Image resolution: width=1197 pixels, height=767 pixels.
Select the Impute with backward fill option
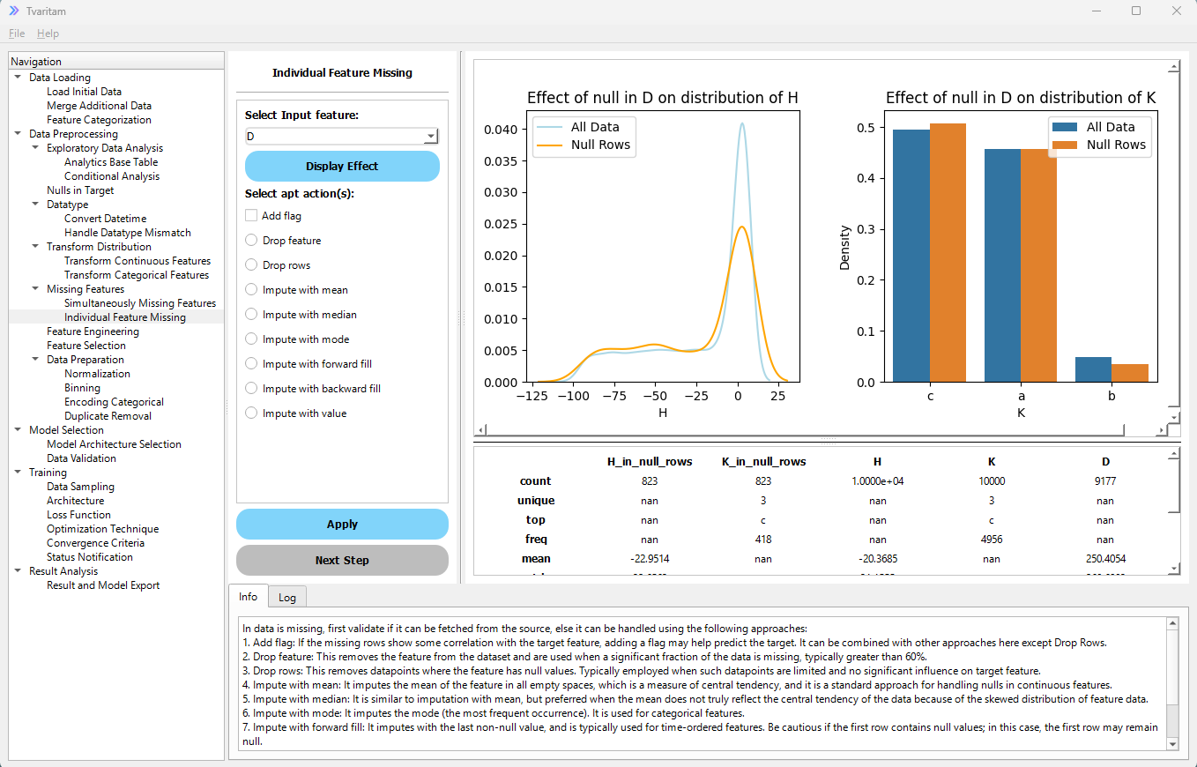tap(249, 388)
